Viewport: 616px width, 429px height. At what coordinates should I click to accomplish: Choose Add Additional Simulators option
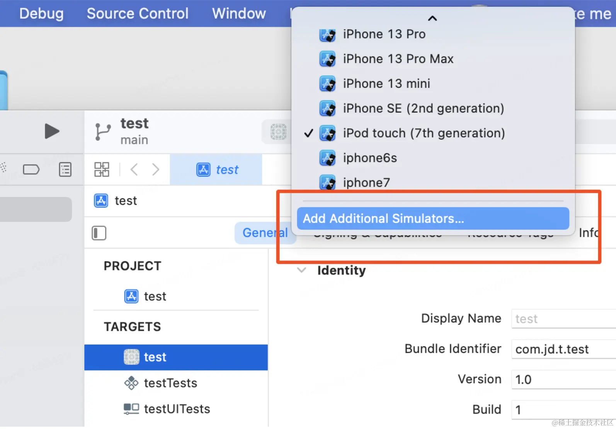click(x=432, y=219)
